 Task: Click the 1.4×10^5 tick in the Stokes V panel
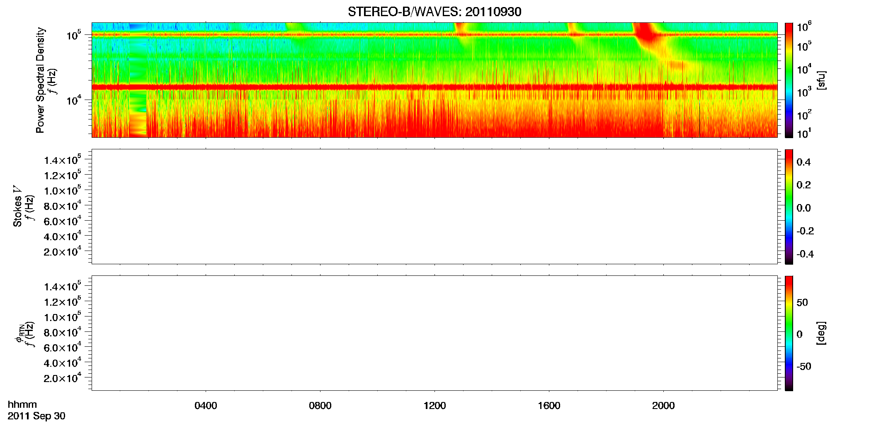(62, 160)
